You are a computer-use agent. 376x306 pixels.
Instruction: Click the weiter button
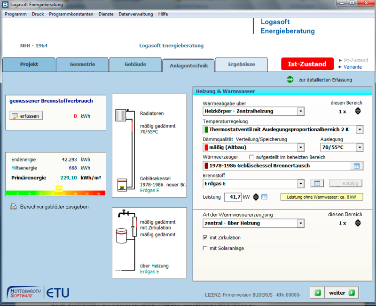point(342,292)
